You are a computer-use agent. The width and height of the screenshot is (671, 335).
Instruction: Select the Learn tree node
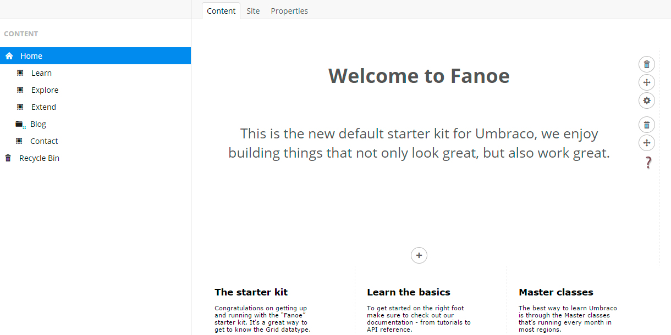tap(41, 73)
